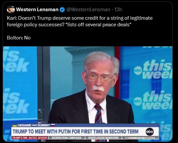Click the Russia flag icon in the banner
Viewport: 178px width, 143px height.
click(x=53, y=125)
